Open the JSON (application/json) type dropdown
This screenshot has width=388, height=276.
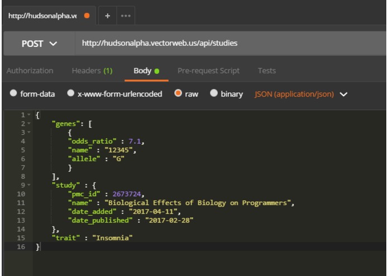pos(301,94)
